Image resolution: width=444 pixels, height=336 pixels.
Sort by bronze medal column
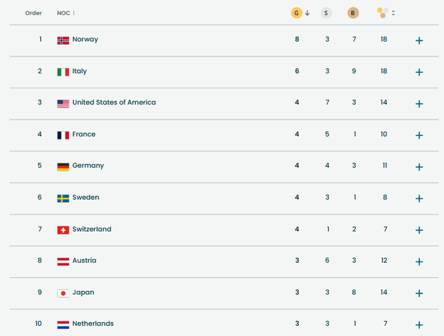tap(355, 12)
